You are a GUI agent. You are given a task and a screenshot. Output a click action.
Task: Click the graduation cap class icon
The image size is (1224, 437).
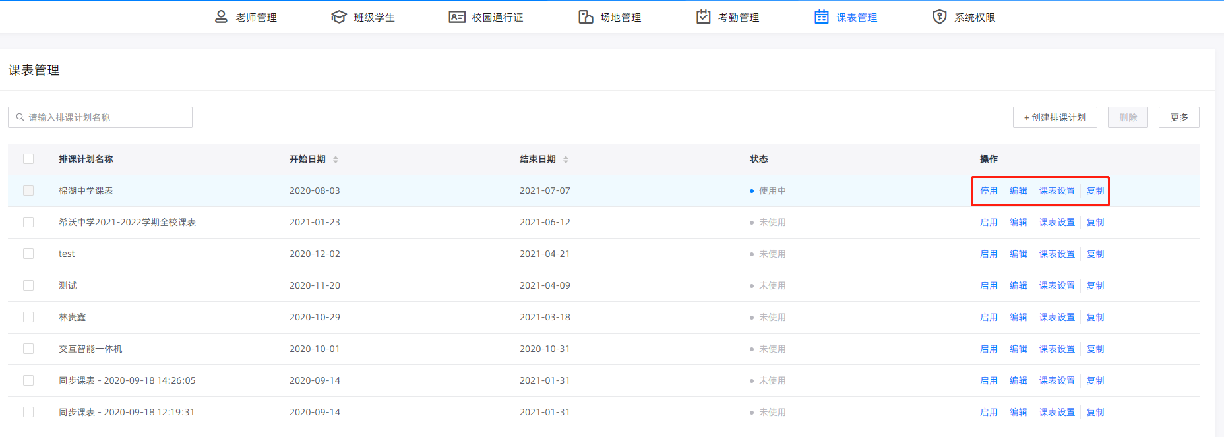(x=339, y=16)
